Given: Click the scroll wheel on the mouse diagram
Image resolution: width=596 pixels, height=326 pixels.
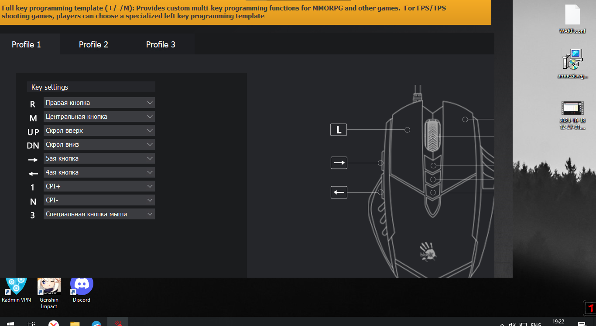Looking at the screenshot, I should pos(432,136).
